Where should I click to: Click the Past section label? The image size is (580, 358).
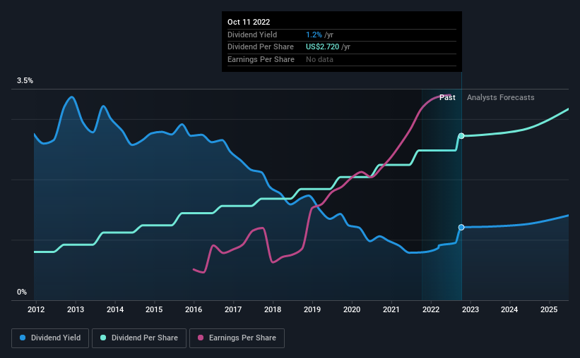(x=447, y=97)
